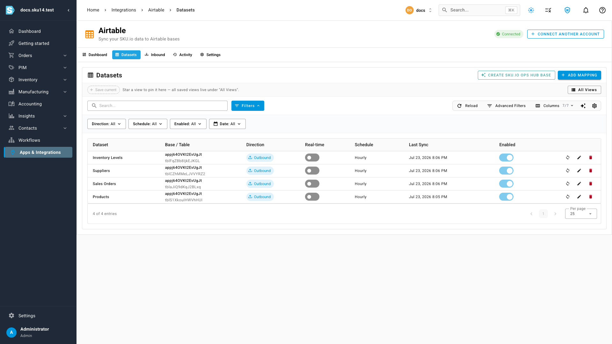Image resolution: width=612 pixels, height=344 pixels.
Task: Click the table sparkle AI icon
Action: tap(583, 106)
